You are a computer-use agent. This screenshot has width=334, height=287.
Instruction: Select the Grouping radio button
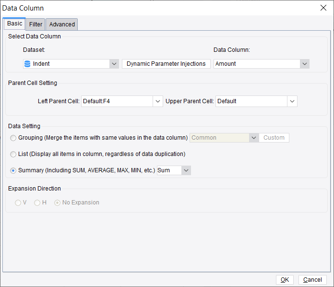tap(13, 138)
